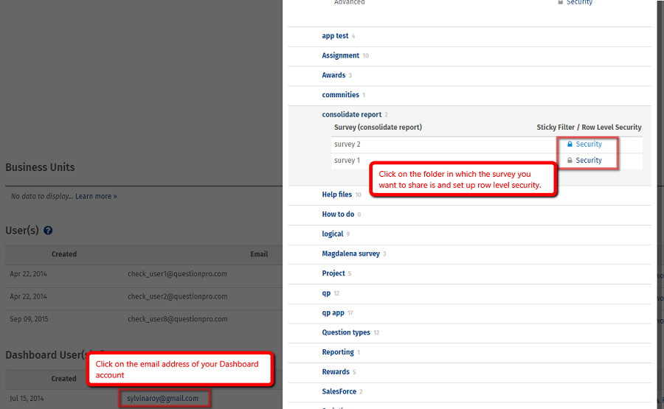Collapse the consolidate report folder
This screenshot has width=664, height=409.
[x=351, y=115]
